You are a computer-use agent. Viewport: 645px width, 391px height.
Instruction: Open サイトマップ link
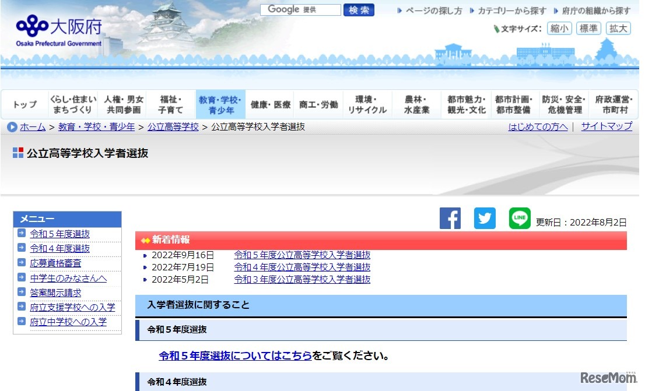pyautogui.click(x=607, y=126)
